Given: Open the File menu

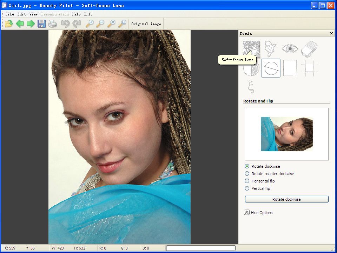Looking at the screenshot, I should 9,14.
